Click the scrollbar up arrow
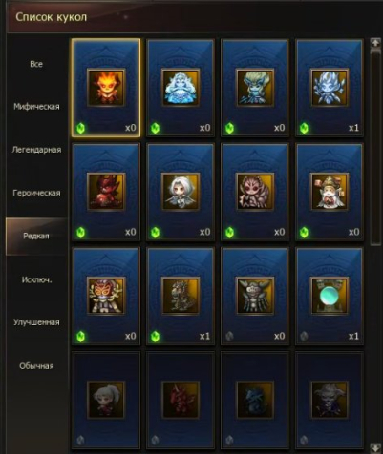 pos(375,43)
